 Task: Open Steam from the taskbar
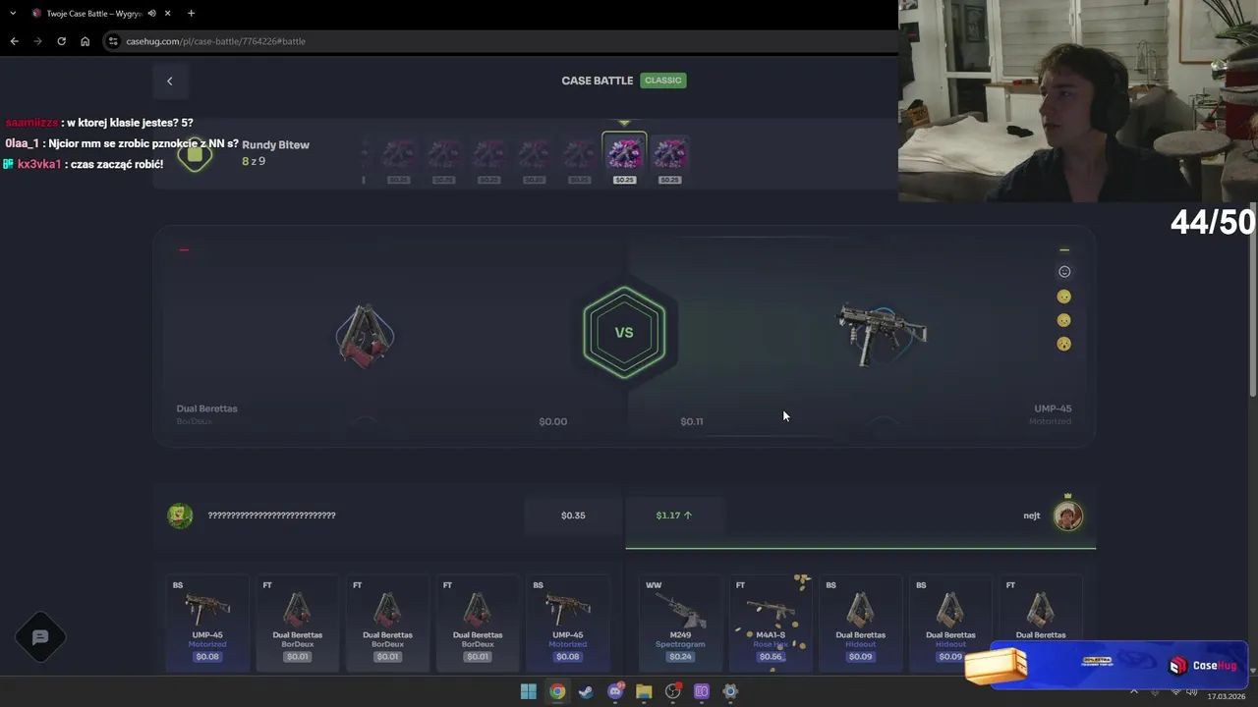[586, 691]
